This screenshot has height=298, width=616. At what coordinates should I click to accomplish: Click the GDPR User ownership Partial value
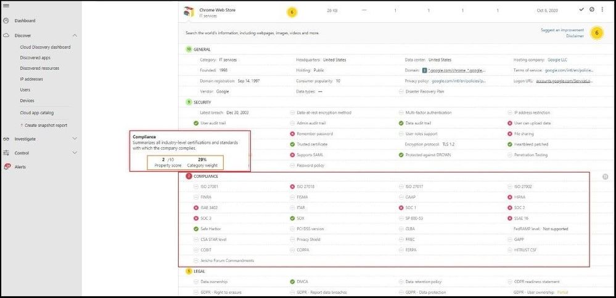coord(562,292)
